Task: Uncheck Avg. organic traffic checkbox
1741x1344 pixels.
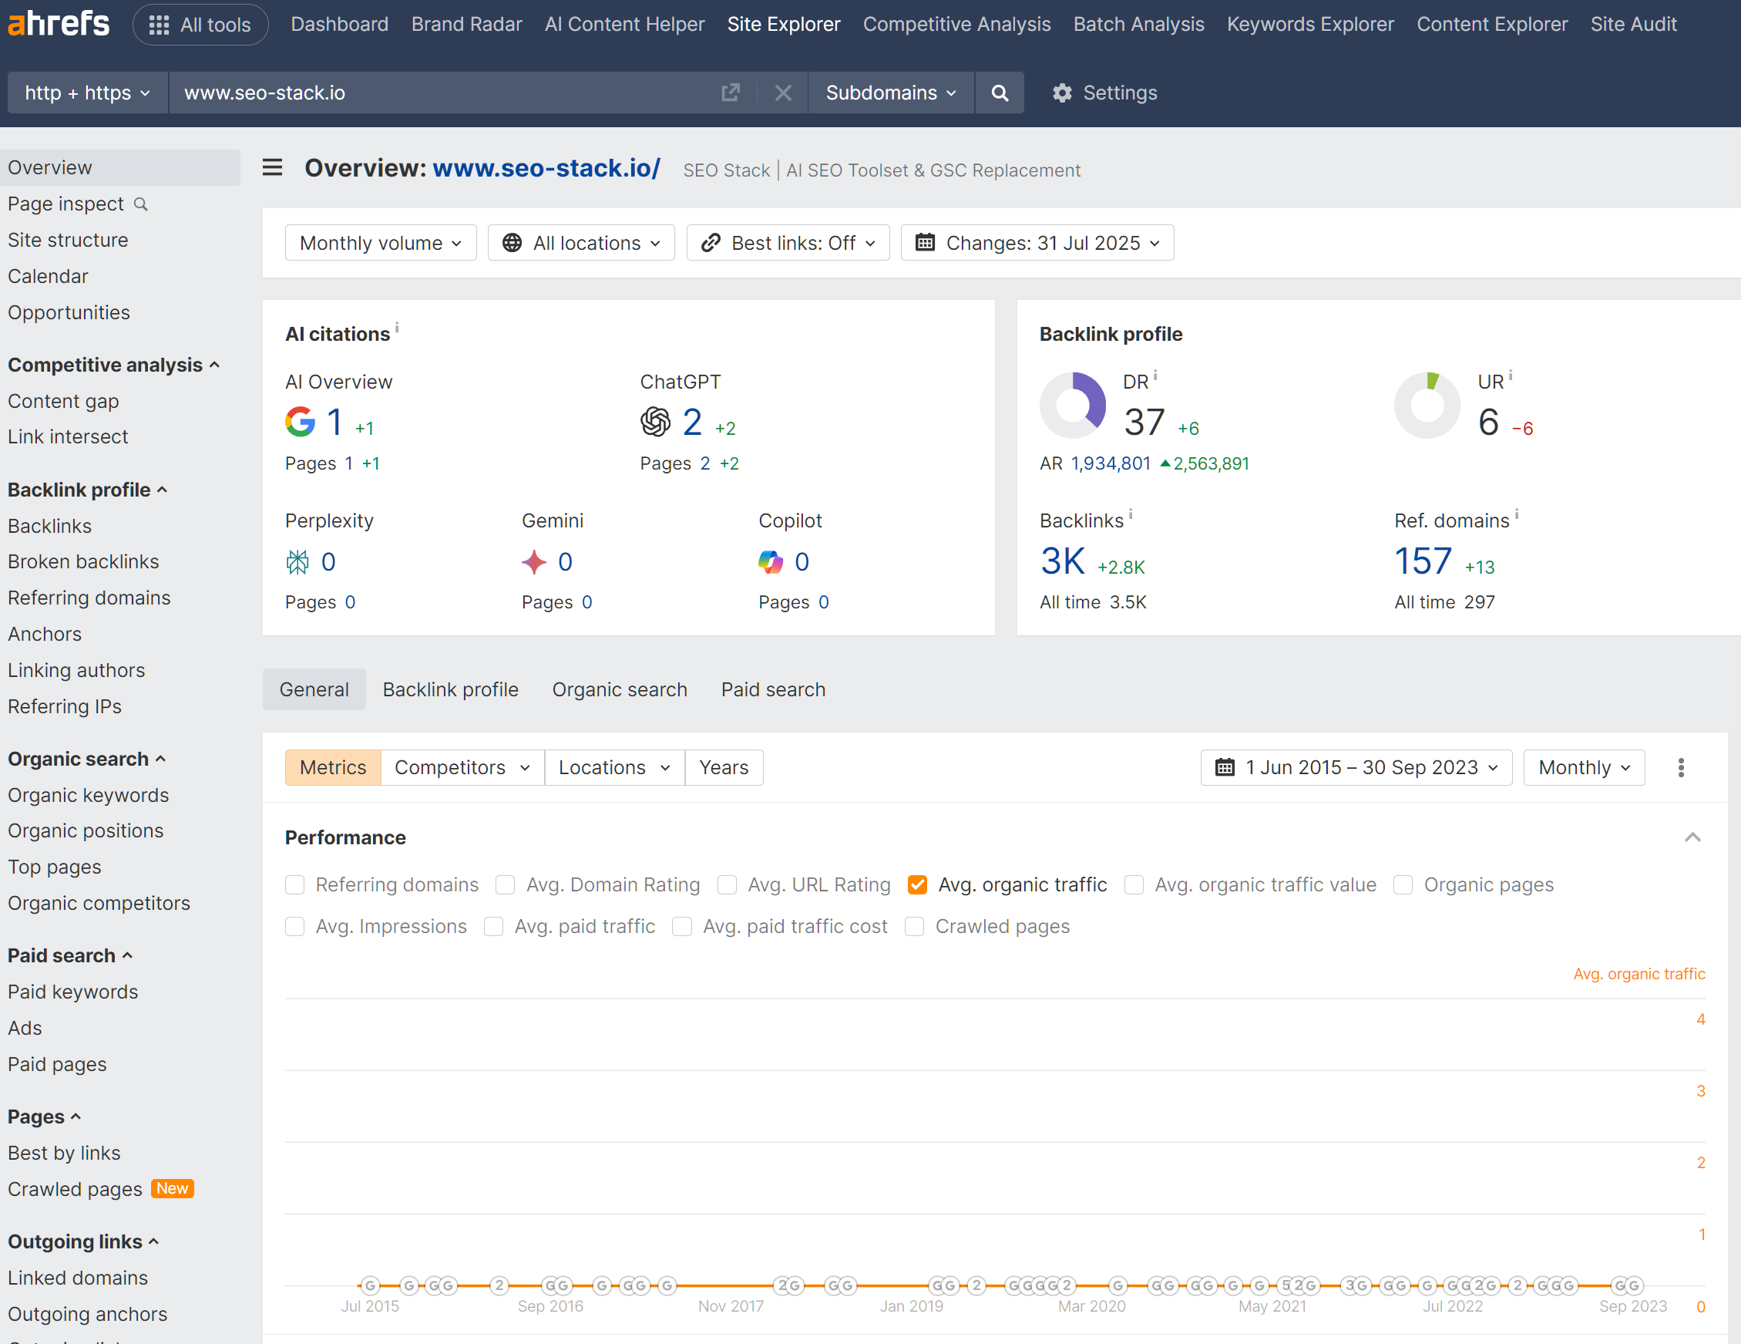Action: [x=918, y=884]
